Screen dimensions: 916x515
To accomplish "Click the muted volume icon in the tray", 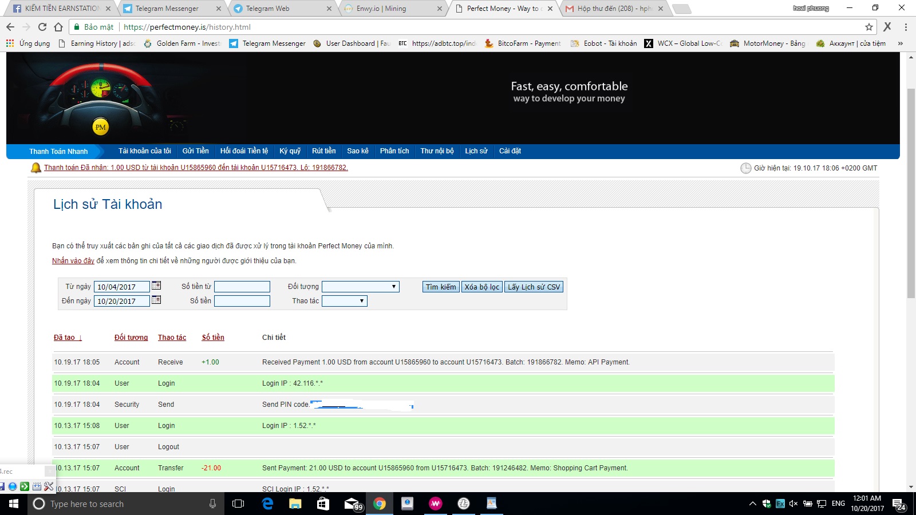I will click(x=793, y=504).
